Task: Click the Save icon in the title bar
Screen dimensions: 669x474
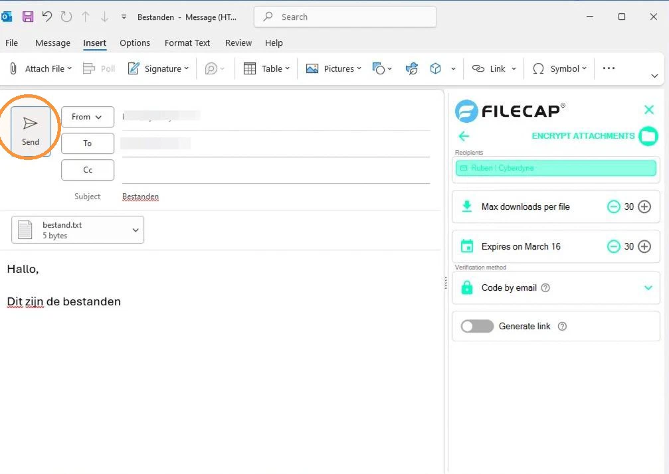Action: [28, 17]
